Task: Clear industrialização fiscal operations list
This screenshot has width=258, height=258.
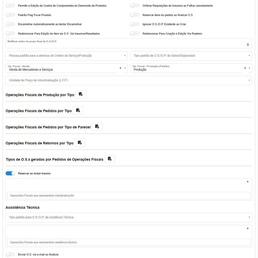Action: tap(248, 182)
